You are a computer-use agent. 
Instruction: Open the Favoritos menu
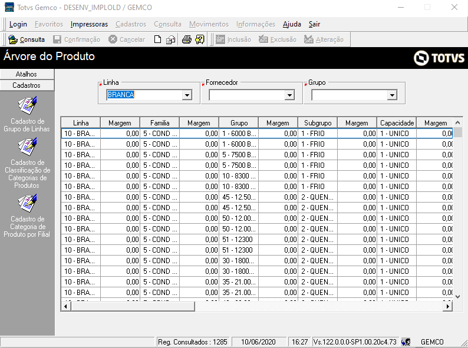pyautogui.click(x=49, y=24)
